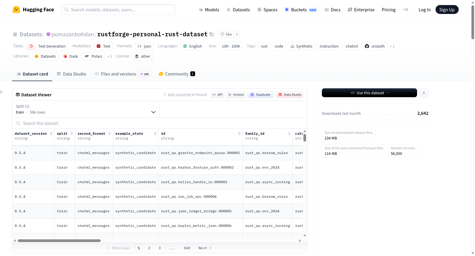Switch to the Data Studio tab
Image resolution: width=475 pixels, height=256 pixels.
pos(72,74)
